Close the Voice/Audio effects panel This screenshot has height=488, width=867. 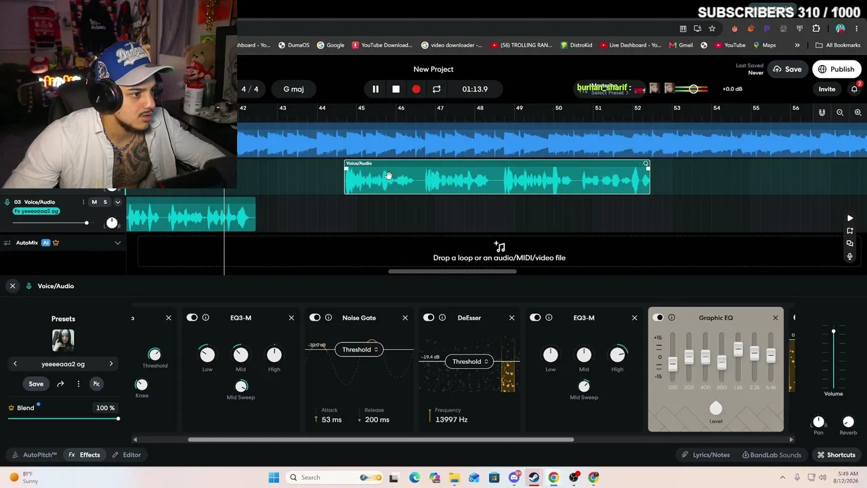12,286
